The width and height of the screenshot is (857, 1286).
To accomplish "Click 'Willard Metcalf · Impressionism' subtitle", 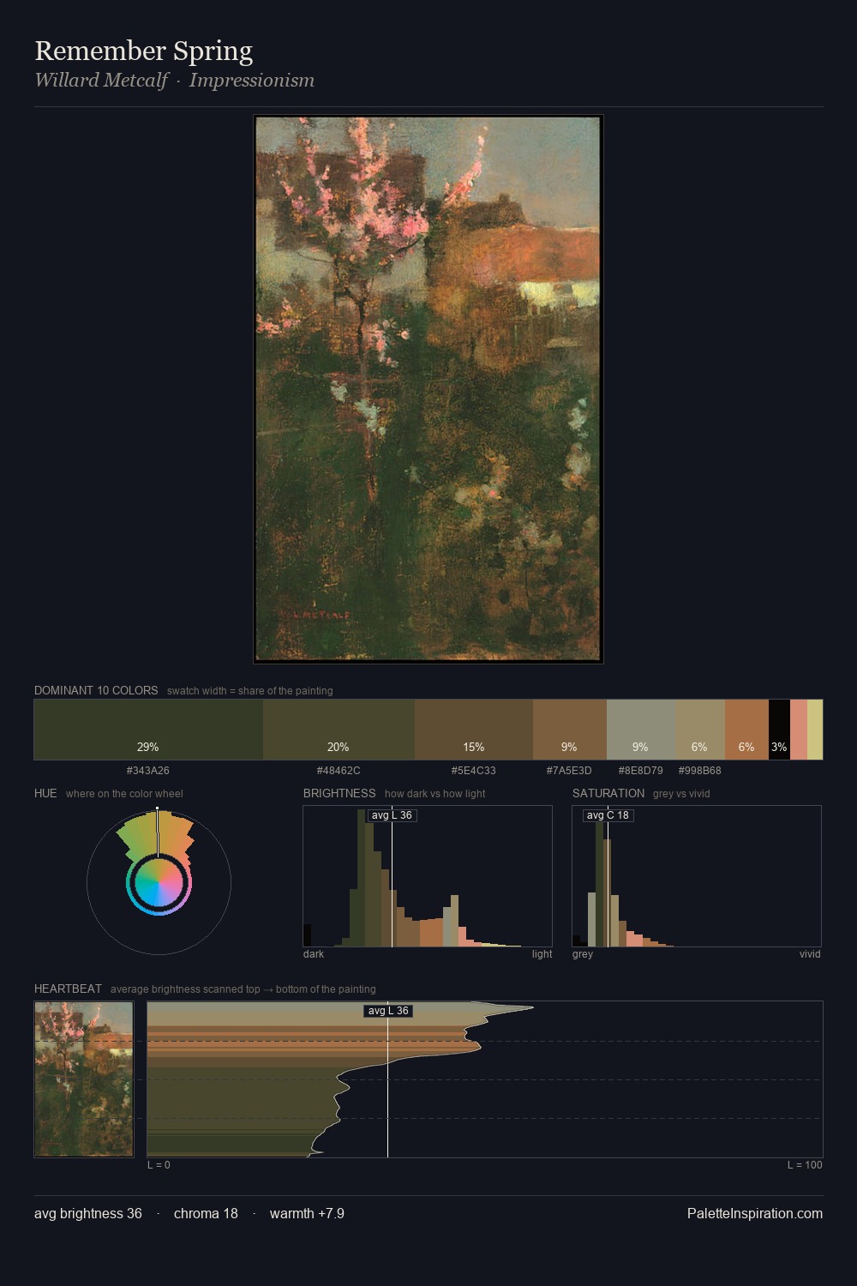I will (175, 81).
